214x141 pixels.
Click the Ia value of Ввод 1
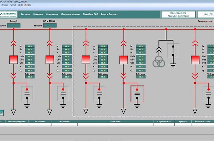click(x=30, y=46)
